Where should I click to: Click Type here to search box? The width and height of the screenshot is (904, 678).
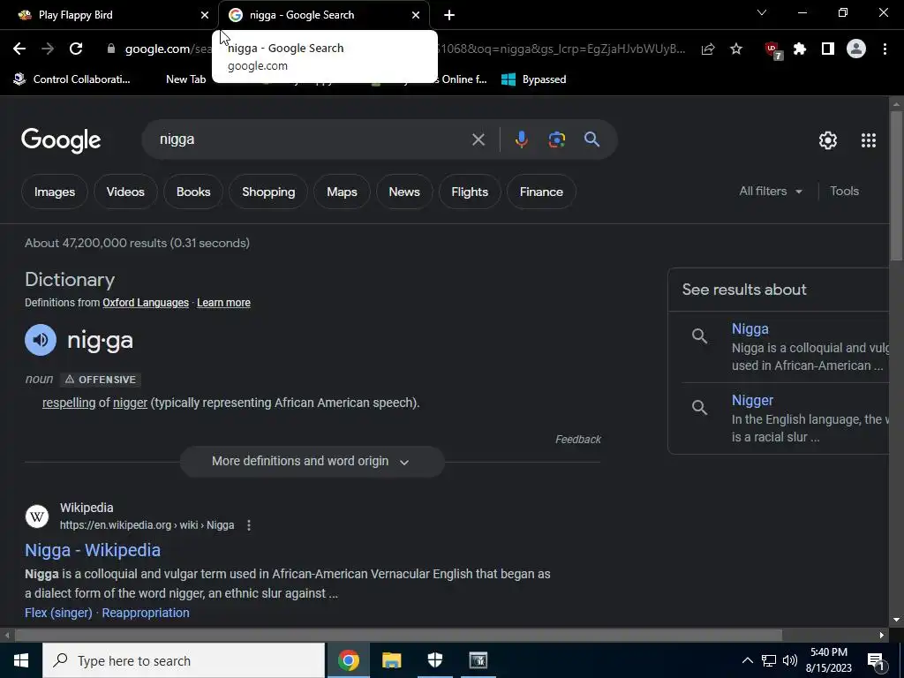184,660
